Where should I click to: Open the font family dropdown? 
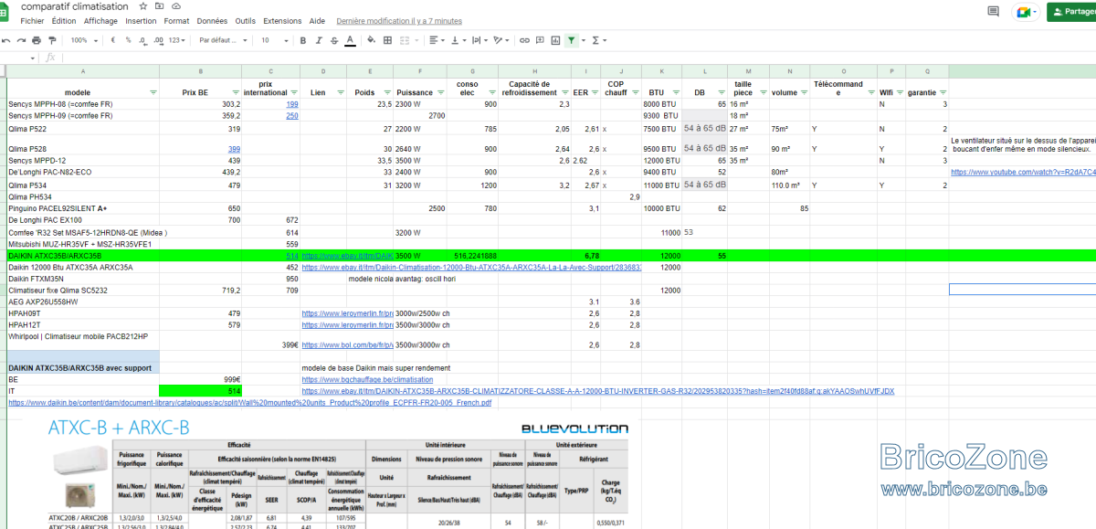[223, 40]
